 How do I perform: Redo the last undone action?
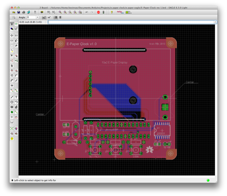(92, 12)
